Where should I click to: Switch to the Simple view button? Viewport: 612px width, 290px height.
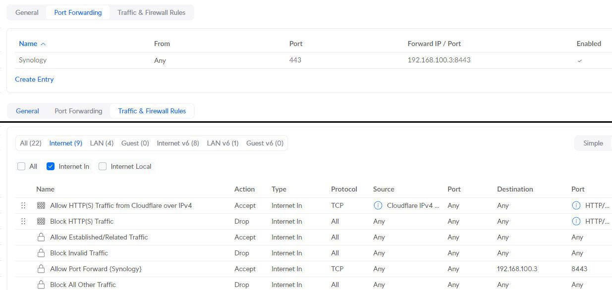[593, 143]
